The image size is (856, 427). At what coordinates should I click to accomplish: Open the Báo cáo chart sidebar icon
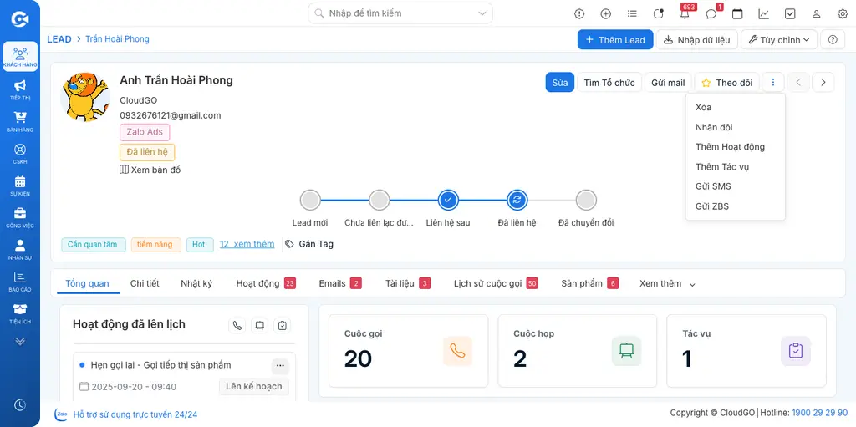[x=20, y=282]
